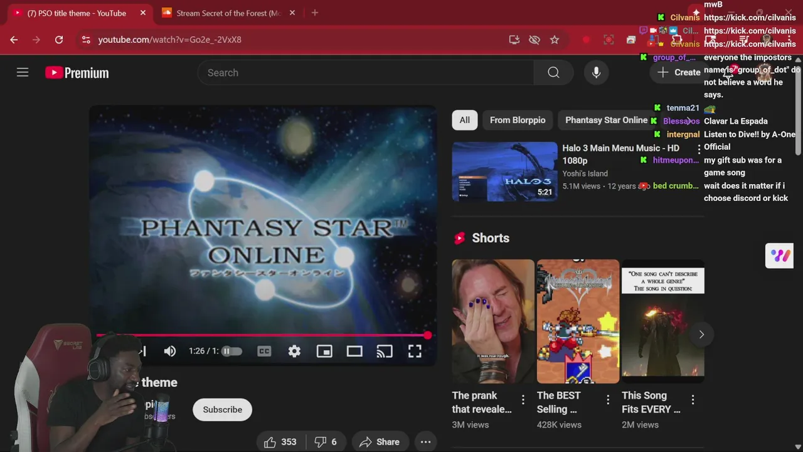Reload the current page
803x452 pixels.
tap(59, 40)
